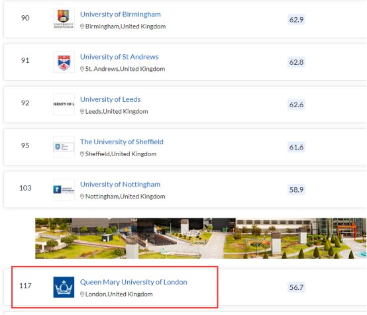Click location pin beside Sheffield, United Kingdom
This screenshot has height=315, width=367.
coord(82,154)
